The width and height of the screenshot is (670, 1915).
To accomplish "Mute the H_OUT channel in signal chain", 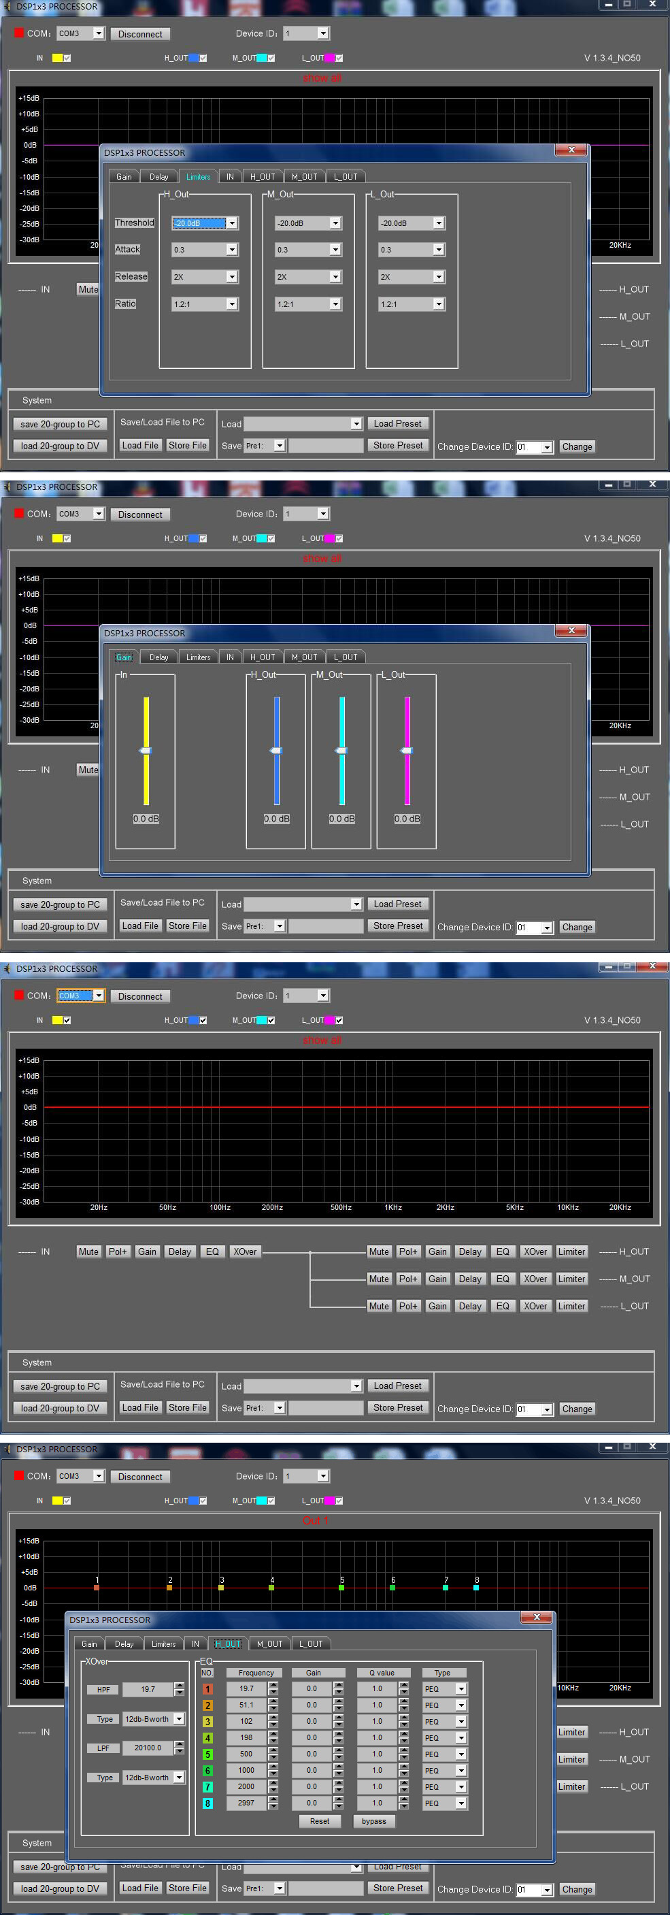I will point(379,1252).
